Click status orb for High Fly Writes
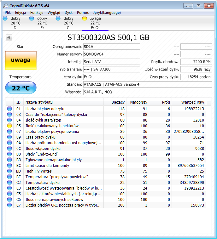The height and width of the screenshot is (239, 217). (x=9, y=171)
